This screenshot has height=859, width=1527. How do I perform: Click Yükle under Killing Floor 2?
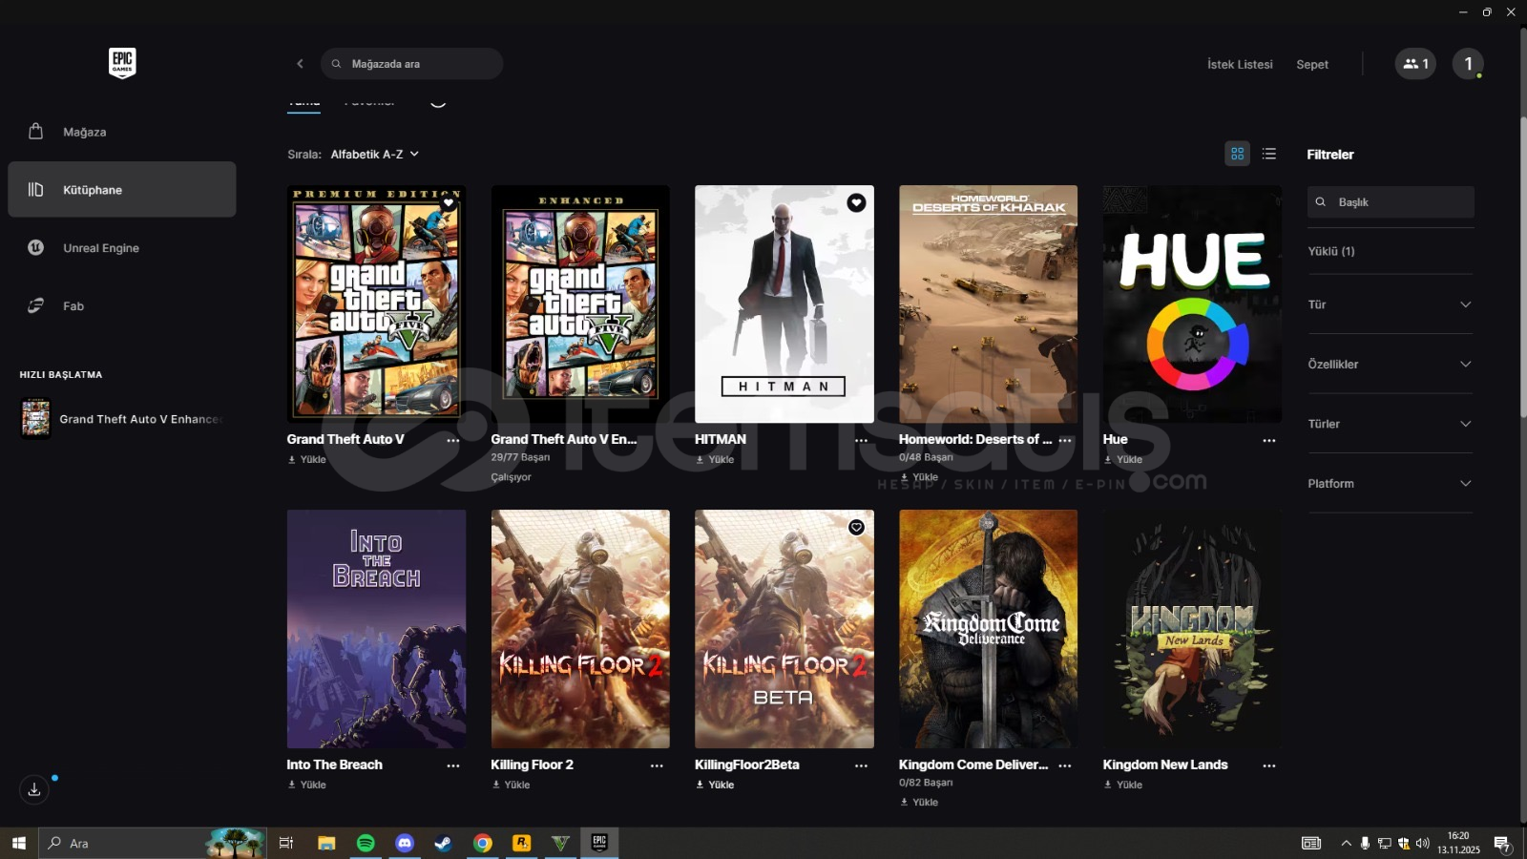coord(511,785)
